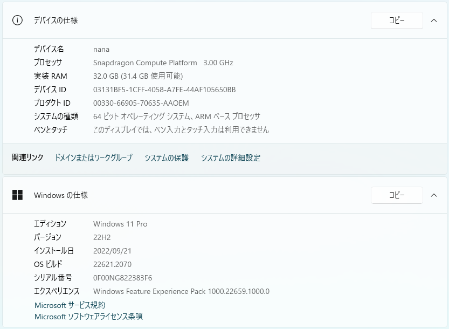The image size is (449, 329).
Task: Click the Windows logo icon beside Windows の仕様
Action: pyautogui.click(x=17, y=195)
